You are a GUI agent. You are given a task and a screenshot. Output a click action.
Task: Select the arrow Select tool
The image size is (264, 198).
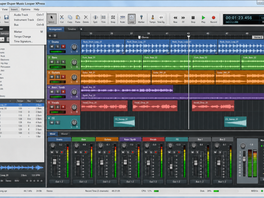pos(51,19)
